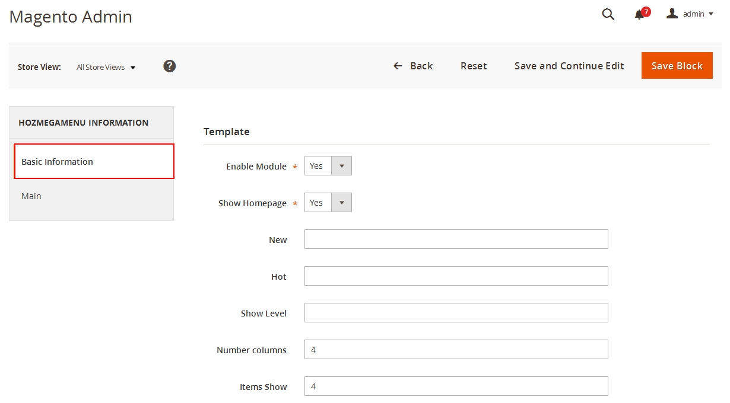Click inside the Number columns field

coord(456,349)
